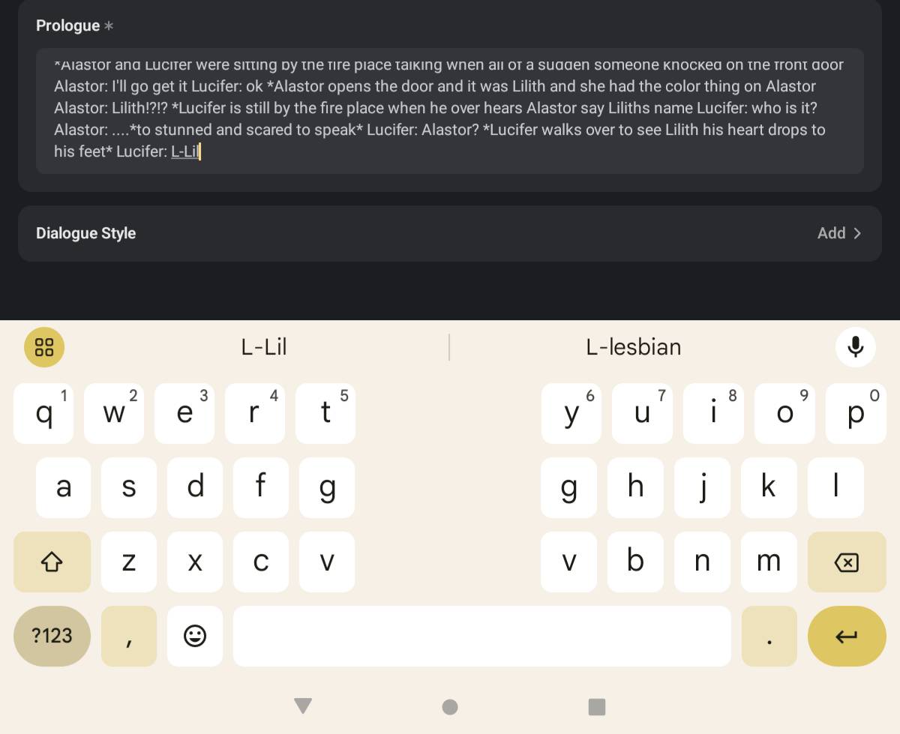Activate the microphone voice input
The image size is (900, 734).
click(x=855, y=347)
